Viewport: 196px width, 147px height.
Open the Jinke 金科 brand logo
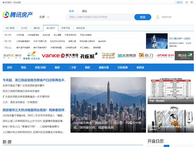pyautogui.click(x=165, y=56)
